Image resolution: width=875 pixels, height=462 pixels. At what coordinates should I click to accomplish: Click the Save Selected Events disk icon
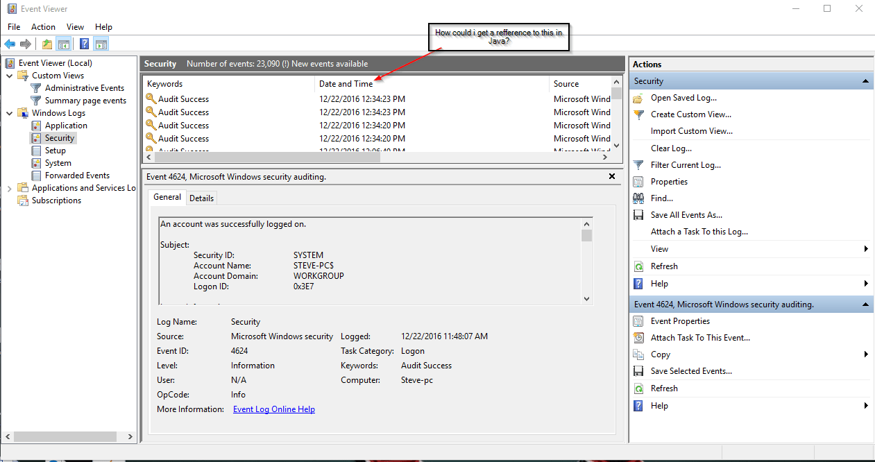(638, 371)
